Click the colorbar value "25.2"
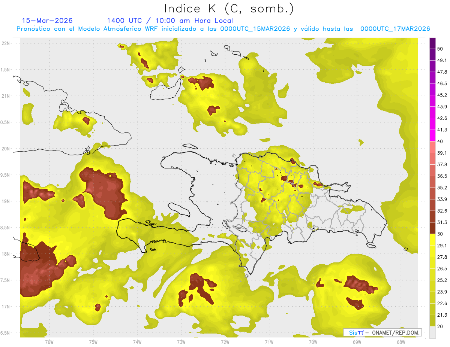The width and height of the screenshot is (450, 347). 442,280
